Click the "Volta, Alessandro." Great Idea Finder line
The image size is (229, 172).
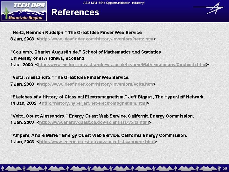click(70, 77)
